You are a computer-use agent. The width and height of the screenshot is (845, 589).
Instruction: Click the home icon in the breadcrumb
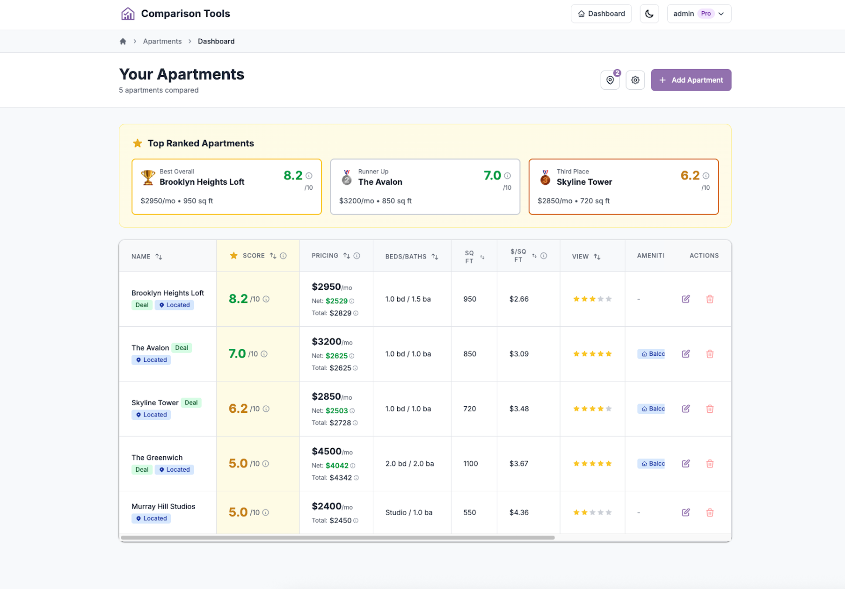tap(123, 41)
